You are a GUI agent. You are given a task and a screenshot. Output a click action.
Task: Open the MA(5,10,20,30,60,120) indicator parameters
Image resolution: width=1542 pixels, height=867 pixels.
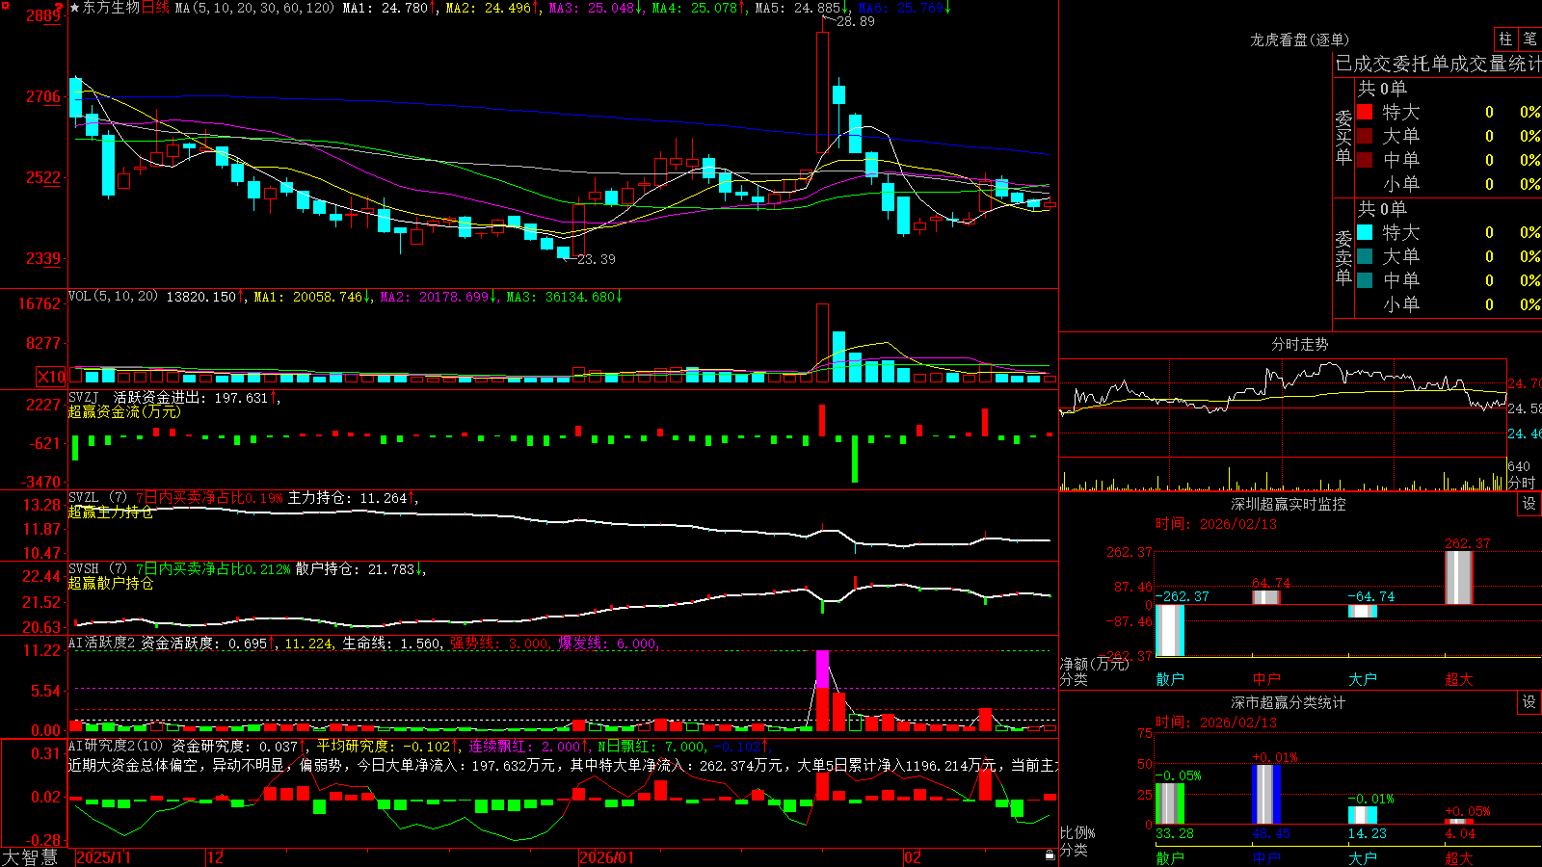[x=254, y=8]
